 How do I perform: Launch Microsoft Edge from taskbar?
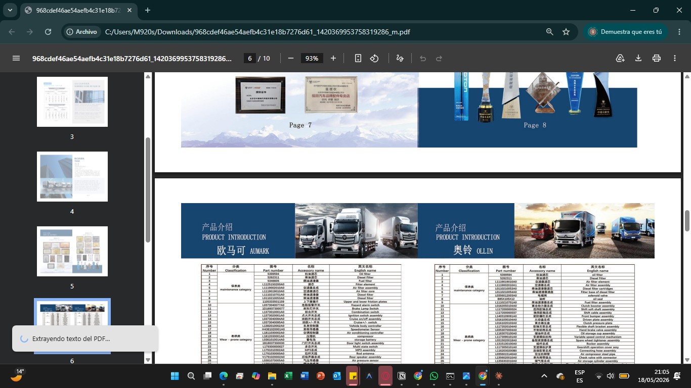tap(224, 376)
